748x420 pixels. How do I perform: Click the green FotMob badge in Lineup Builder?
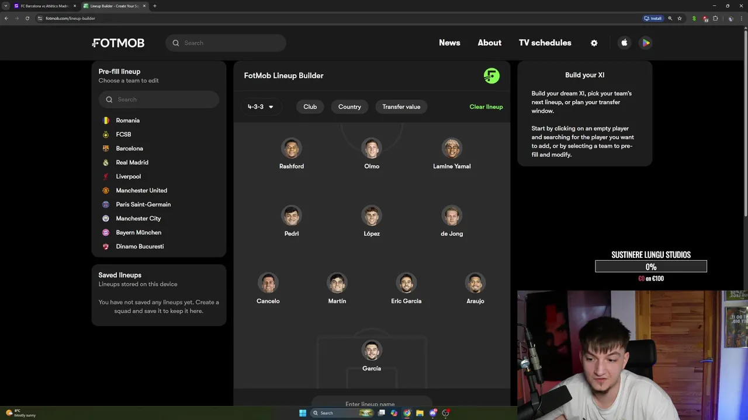[491, 76]
